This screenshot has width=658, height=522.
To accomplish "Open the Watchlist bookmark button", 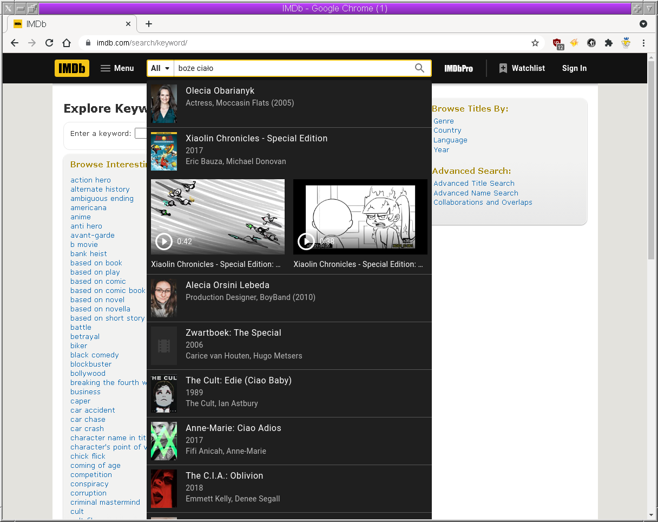I will [x=522, y=68].
